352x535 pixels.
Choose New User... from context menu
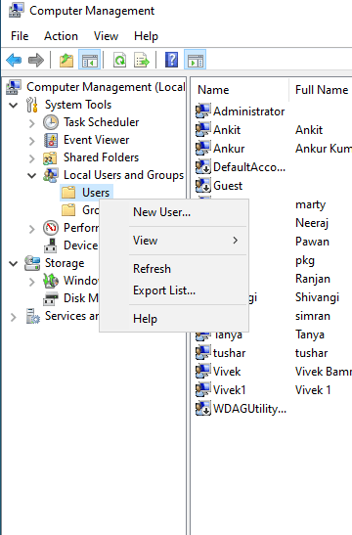(161, 212)
